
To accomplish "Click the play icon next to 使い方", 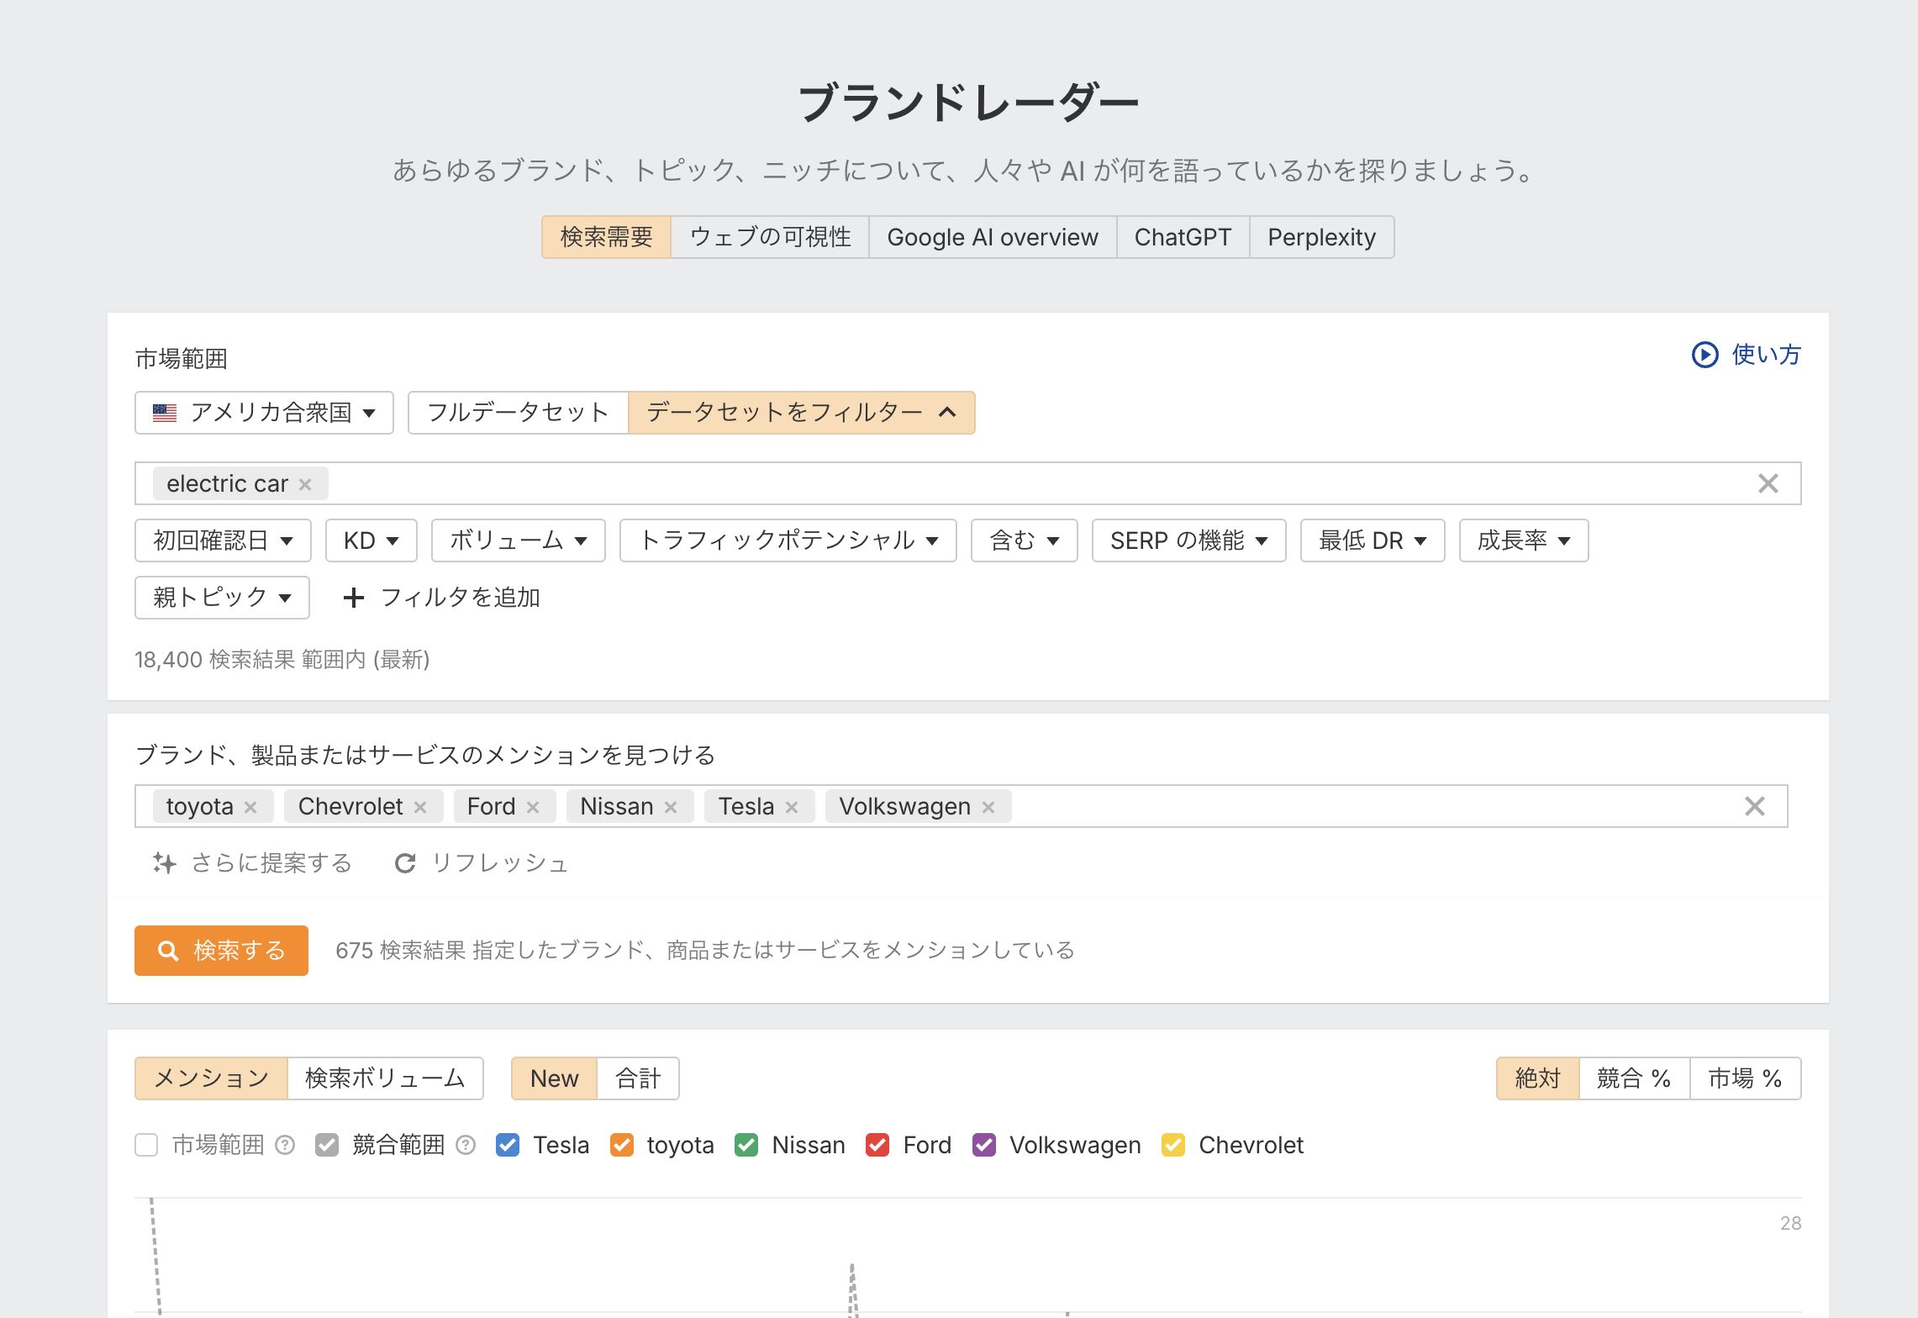I will 1705,355.
